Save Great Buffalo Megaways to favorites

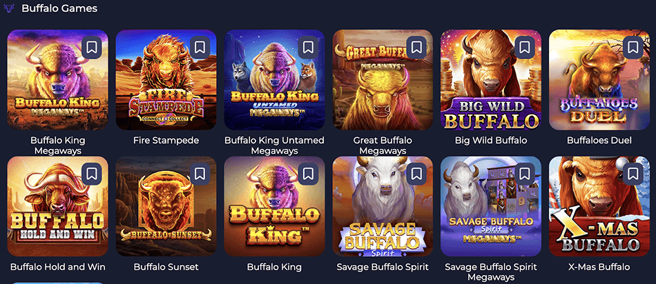coord(416,47)
